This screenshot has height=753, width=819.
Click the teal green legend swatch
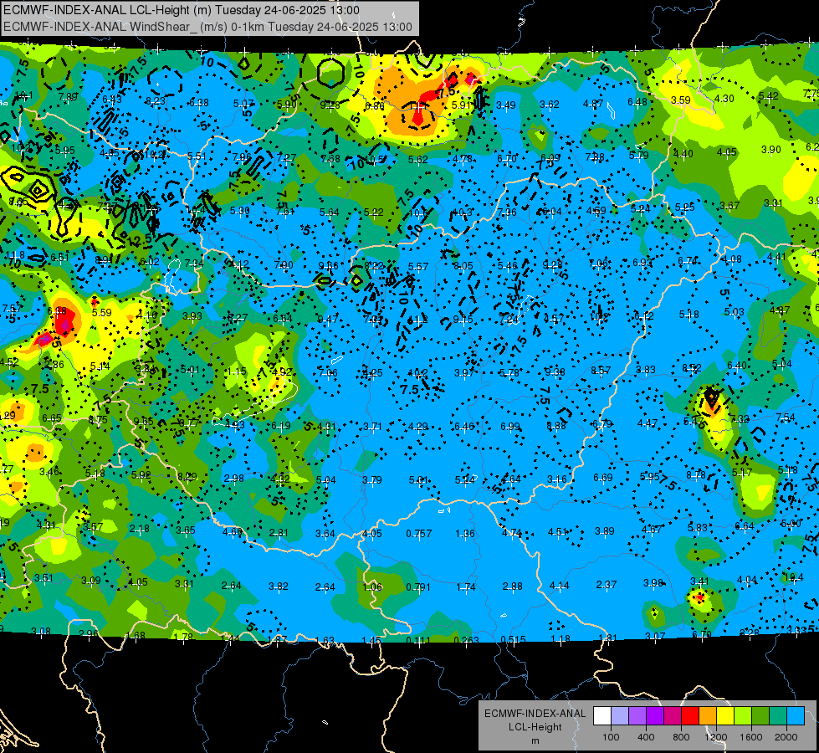[x=778, y=716]
